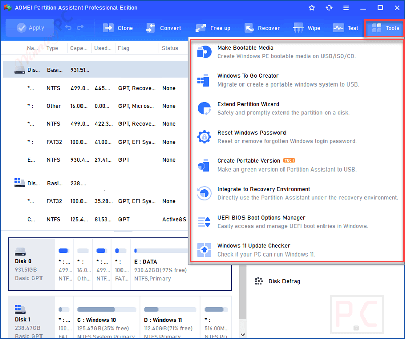Click the Disk Defrag icon
Screen dimensions: 405x339
pyautogui.click(x=259, y=281)
